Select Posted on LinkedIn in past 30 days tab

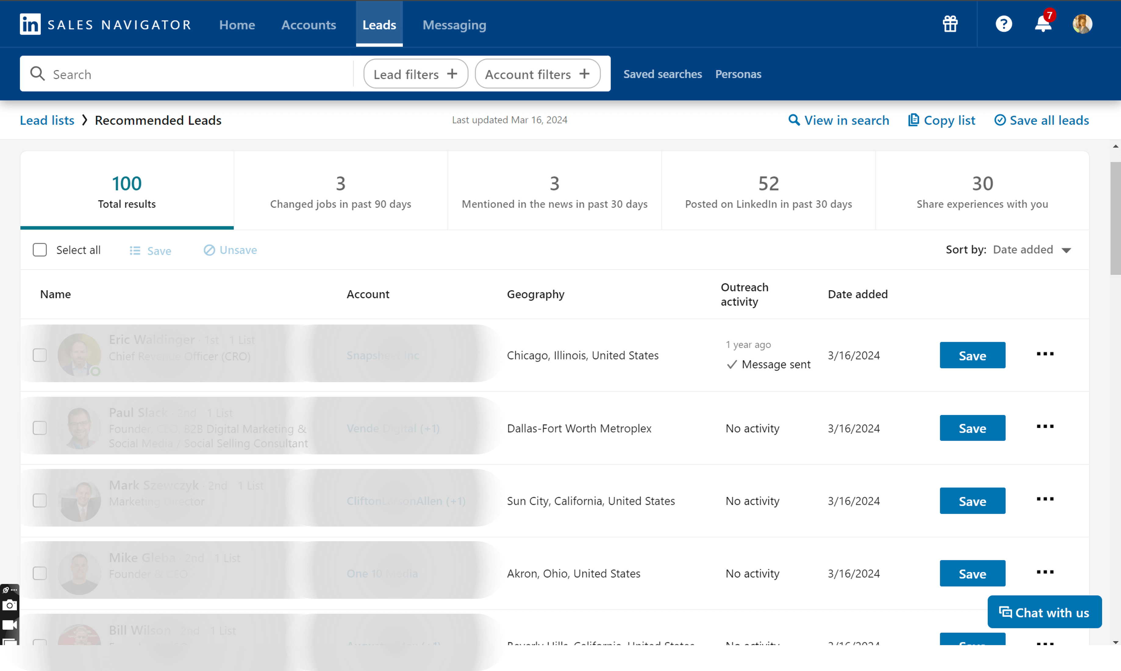tap(769, 191)
